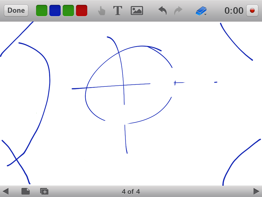Image resolution: width=262 pixels, height=197 pixels.
Task: Click the 0:00 recording timer
Action: coord(234,11)
